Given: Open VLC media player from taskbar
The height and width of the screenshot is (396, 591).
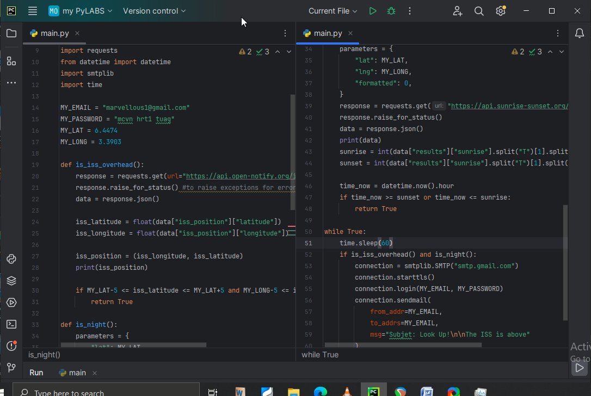Looking at the screenshot, I should coord(347,392).
